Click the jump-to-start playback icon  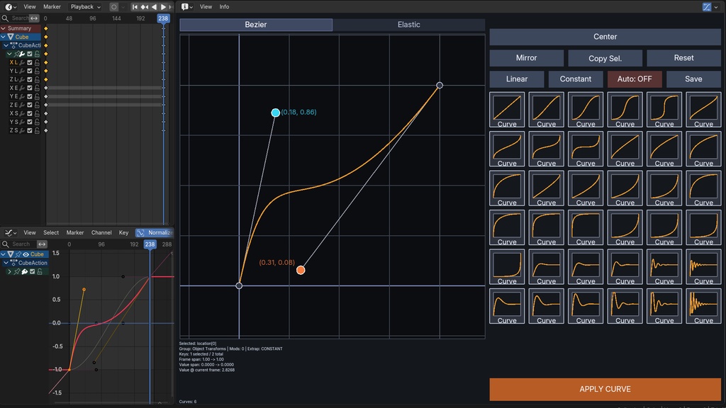[x=135, y=6]
